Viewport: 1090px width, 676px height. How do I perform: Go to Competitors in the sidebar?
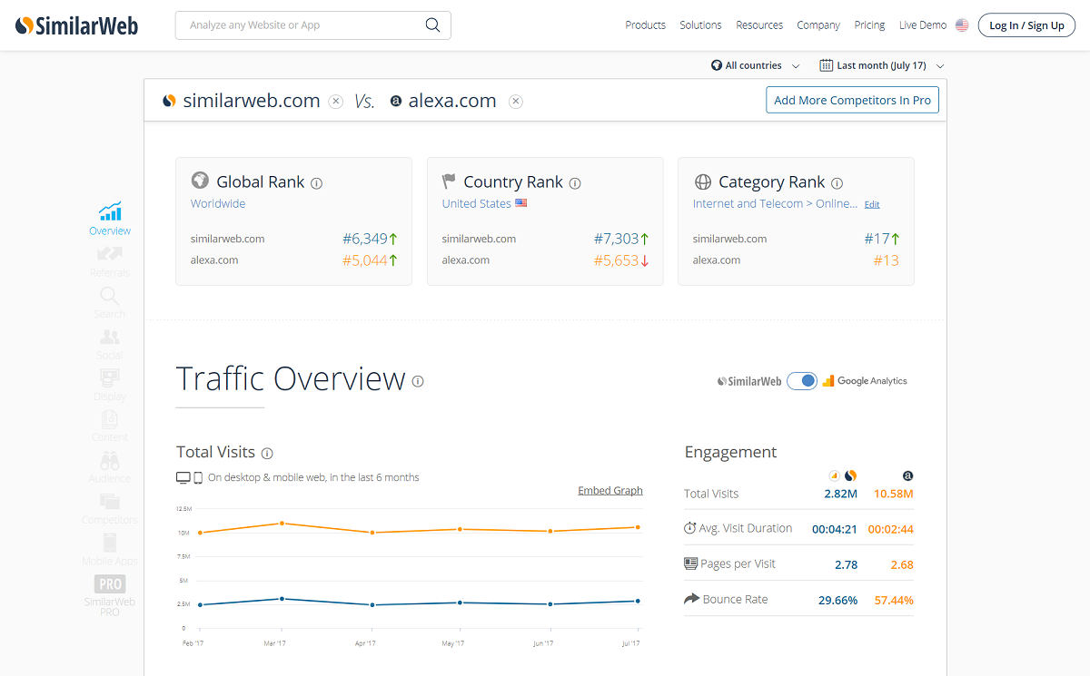coord(110,509)
